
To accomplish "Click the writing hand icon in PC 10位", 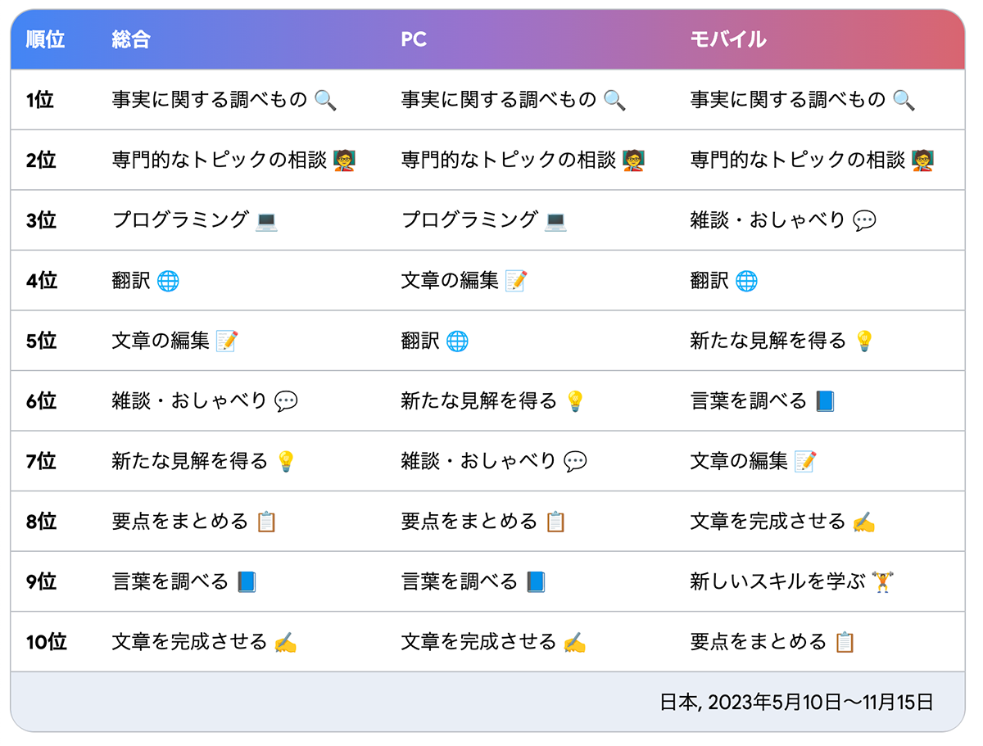I will [x=575, y=643].
